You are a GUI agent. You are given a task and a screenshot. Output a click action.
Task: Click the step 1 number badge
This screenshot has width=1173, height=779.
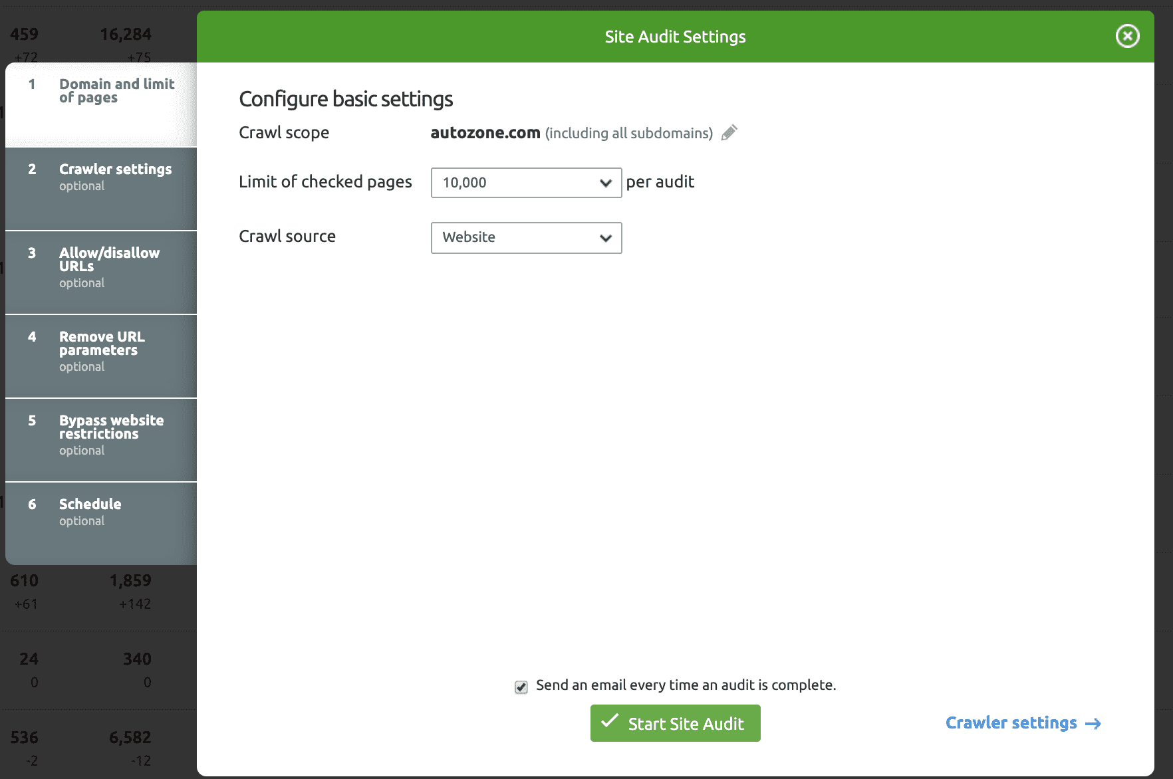click(x=32, y=84)
